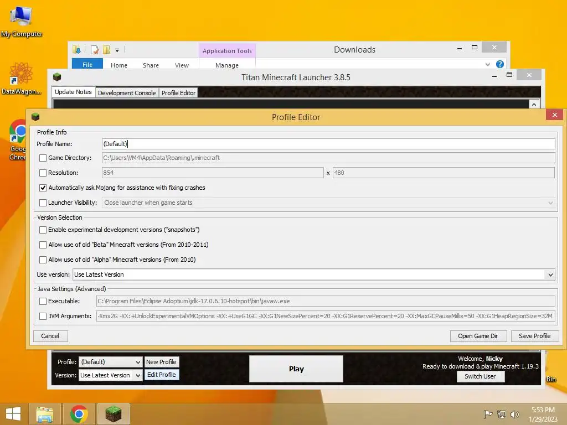Open the Profile dropdown in the launcher
This screenshot has height=425, width=567.
tap(110, 362)
